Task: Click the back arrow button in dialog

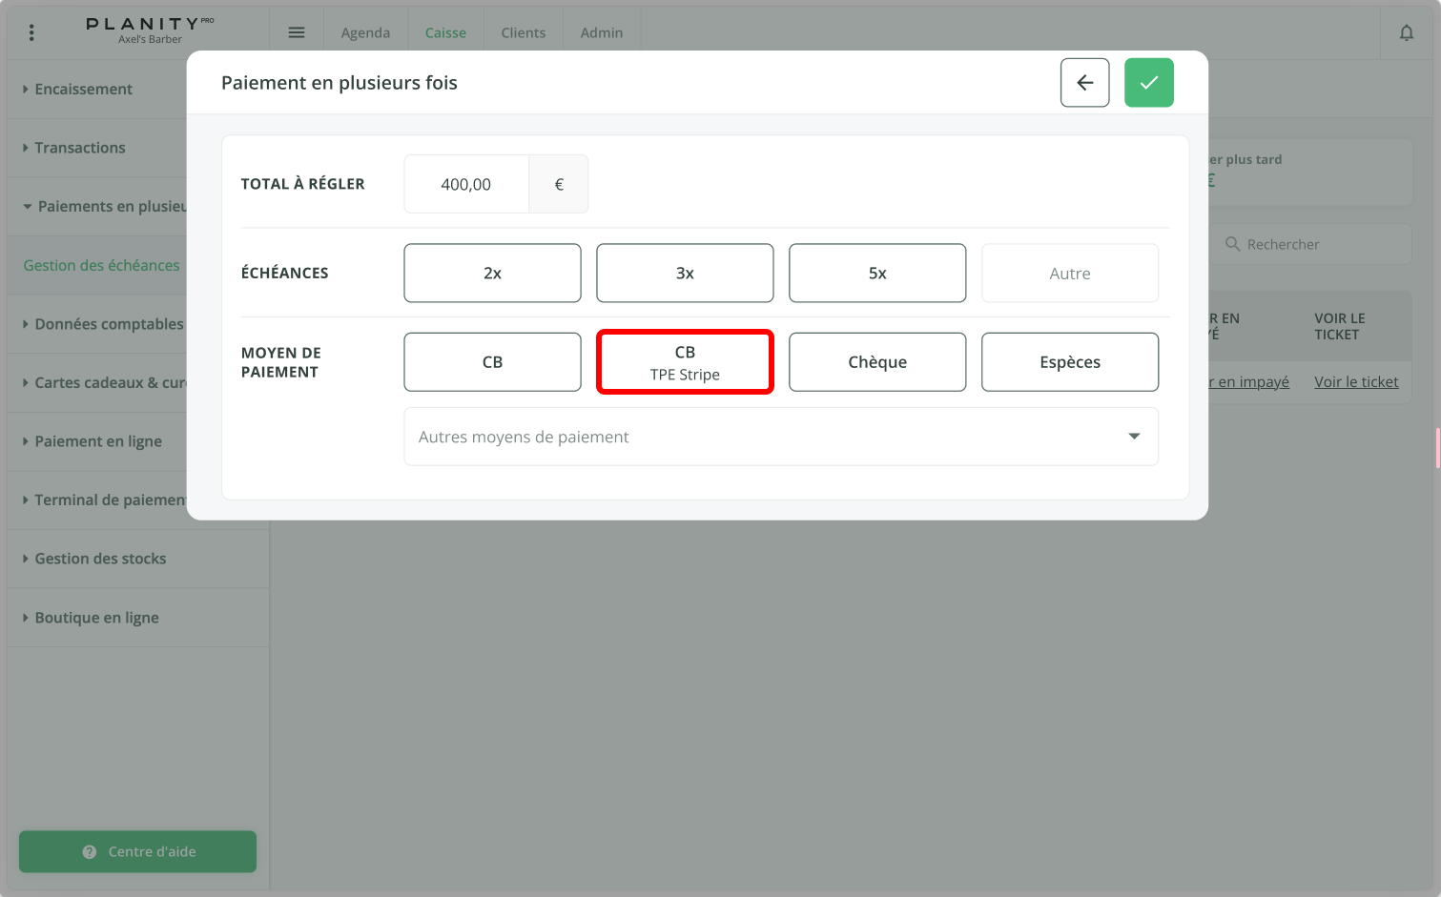Action: click(x=1084, y=83)
